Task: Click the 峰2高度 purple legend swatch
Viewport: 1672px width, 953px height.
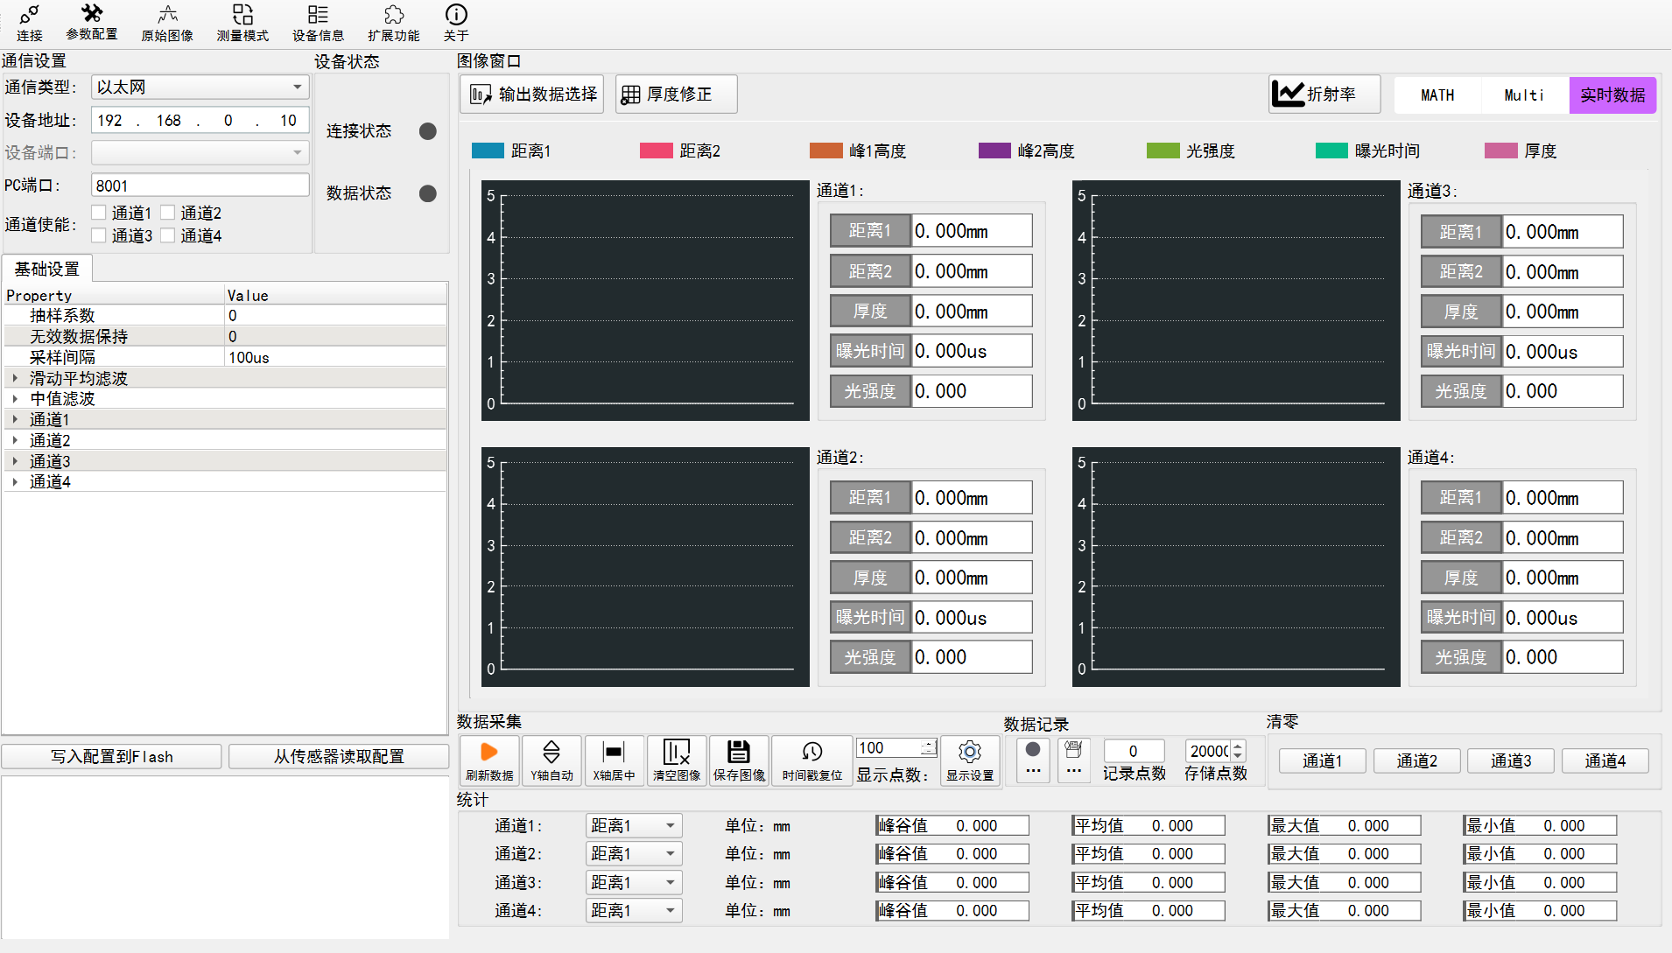Action: point(994,151)
